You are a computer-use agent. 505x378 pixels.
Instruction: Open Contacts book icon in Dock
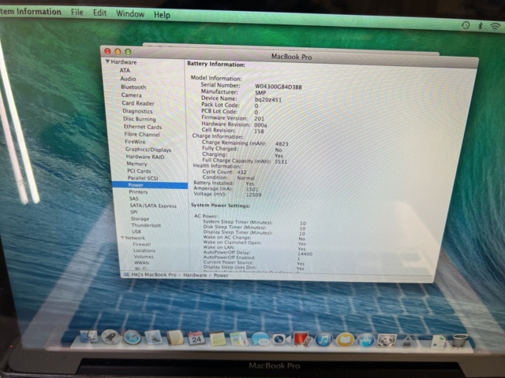[175, 338]
